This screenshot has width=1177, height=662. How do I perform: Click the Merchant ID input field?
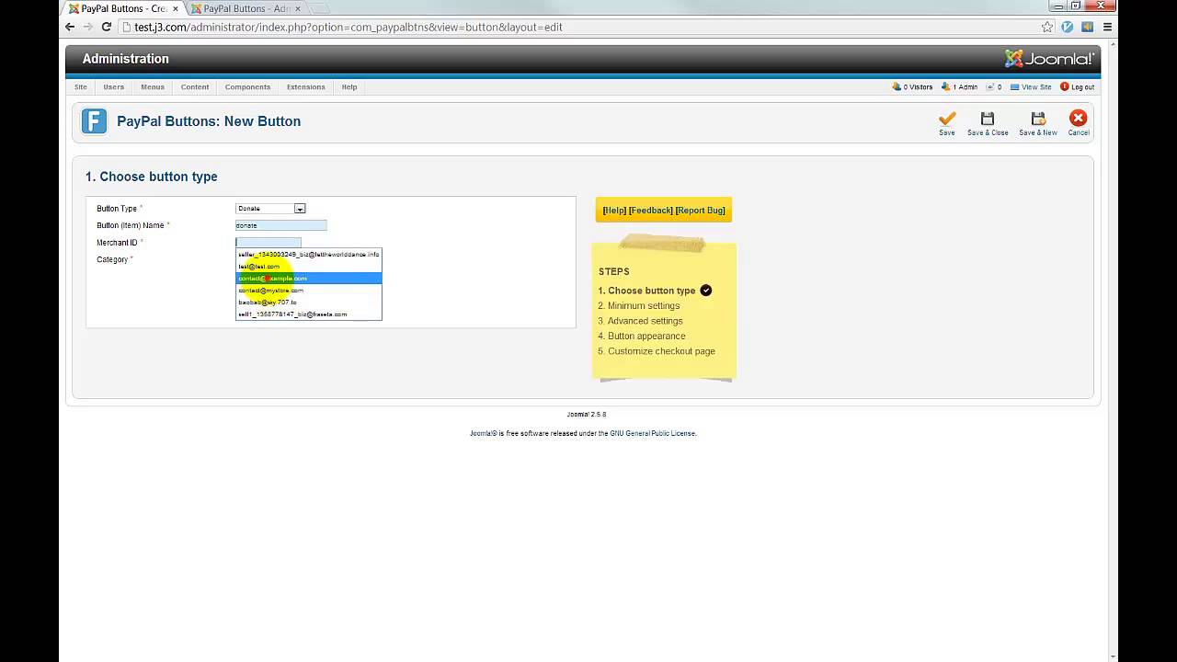268,243
